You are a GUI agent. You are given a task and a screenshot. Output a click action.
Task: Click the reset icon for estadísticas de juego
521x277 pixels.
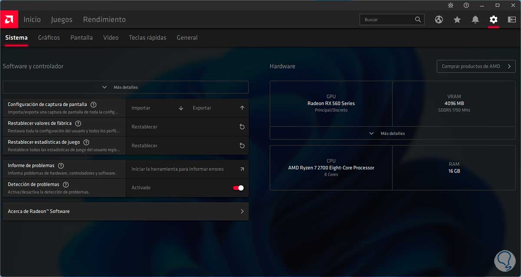pyautogui.click(x=242, y=146)
